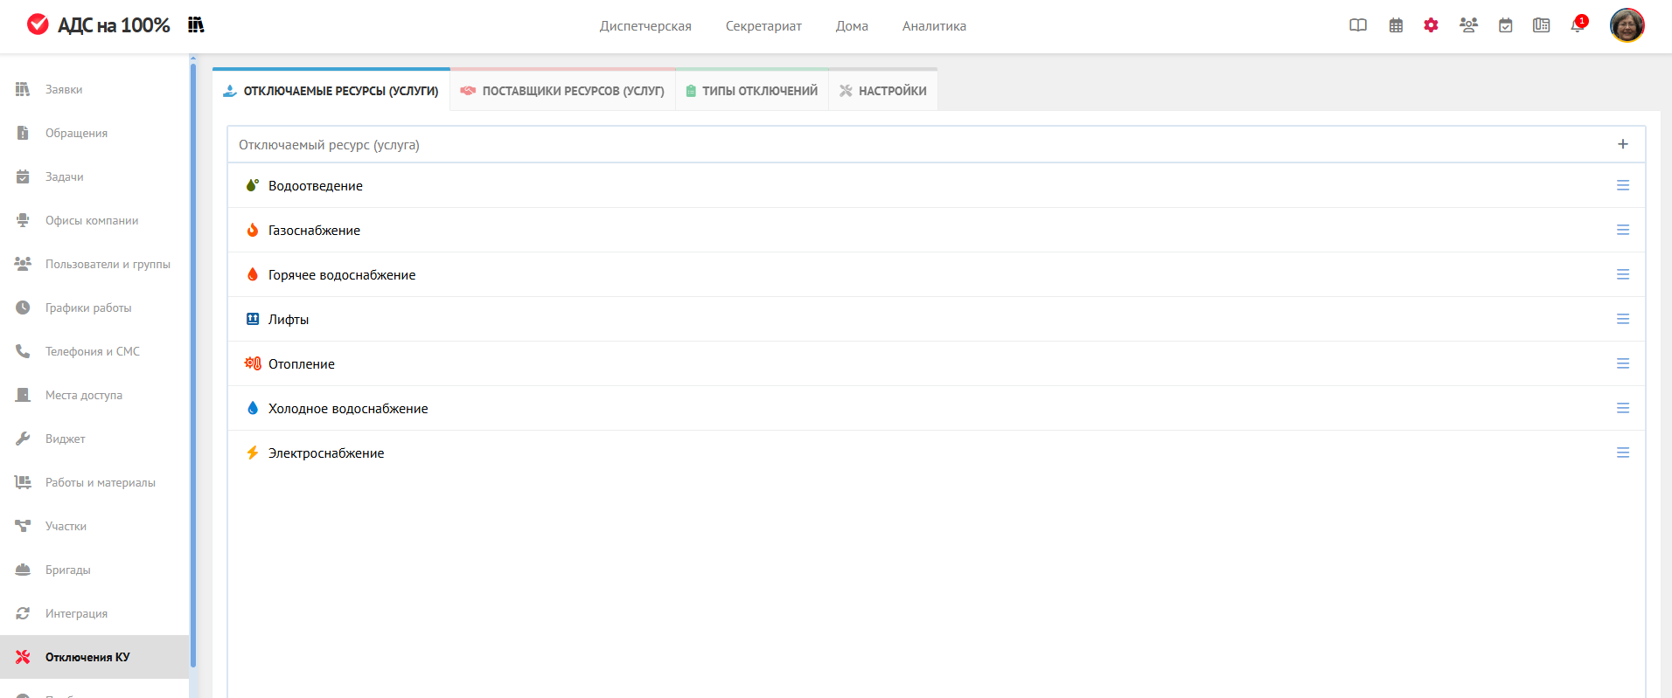This screenshot has height=698, width=1672.
Task: Click the open book icon in header
Action: (x=1357, y=25)
